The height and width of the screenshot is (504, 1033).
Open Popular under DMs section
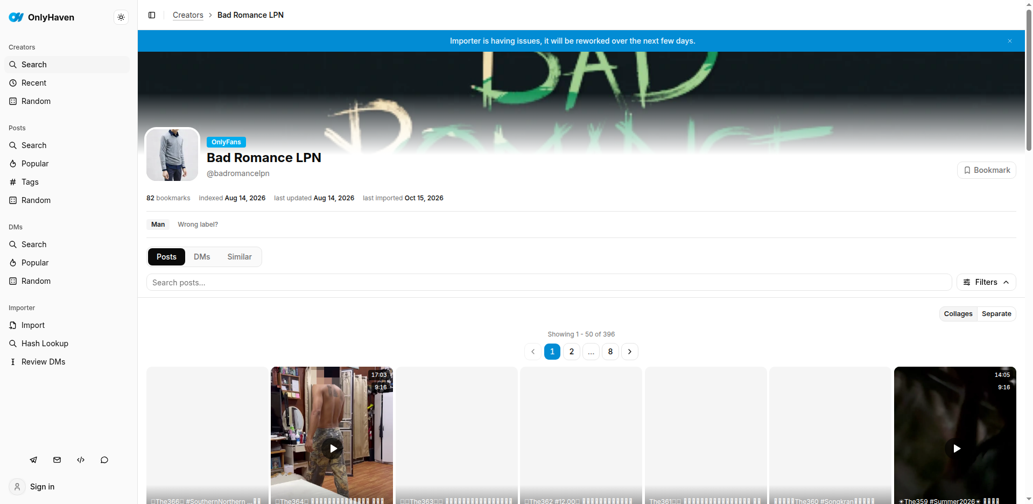67,263
